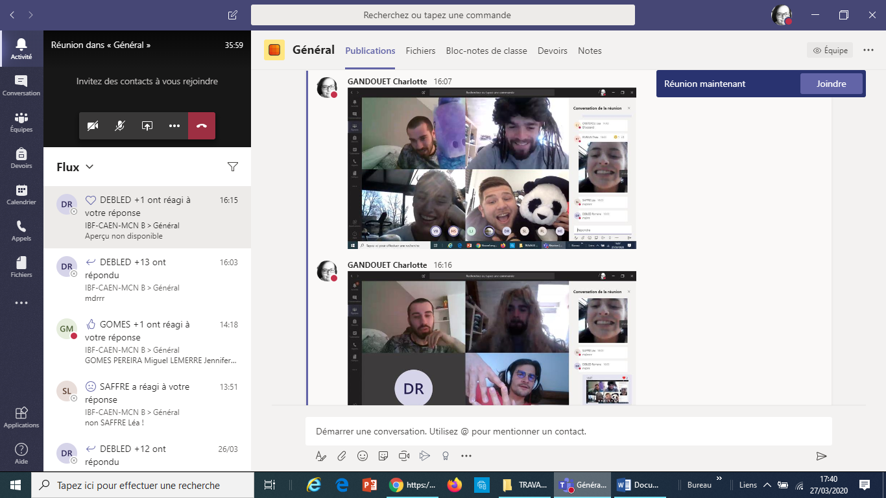Open the Activité section in sidebar

click(x=21, y=49)
